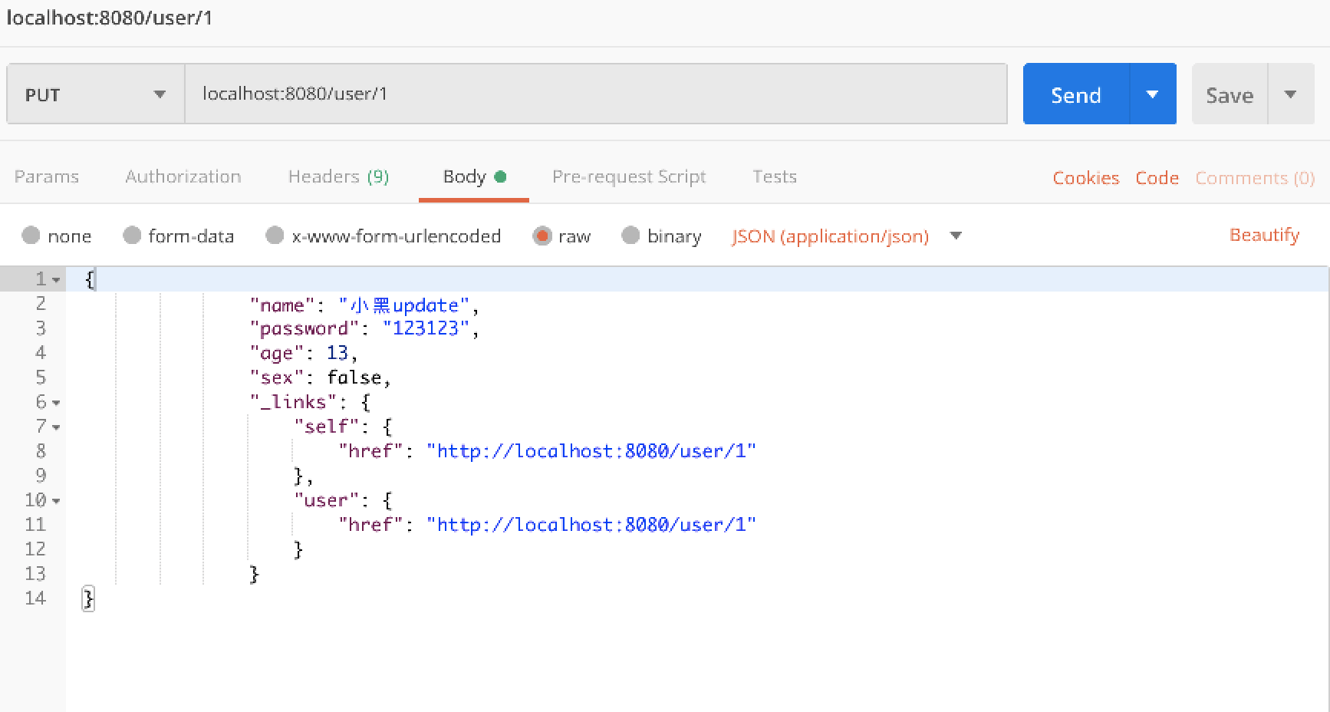Open the Pre-request Script tab
Image resolution: width=1330 pixels, height=712 pixels.
[x=629, y=176]
